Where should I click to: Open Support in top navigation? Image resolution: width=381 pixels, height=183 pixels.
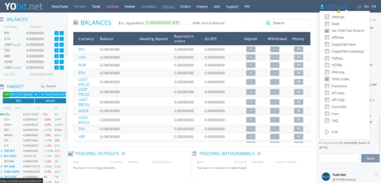[232, 7]
